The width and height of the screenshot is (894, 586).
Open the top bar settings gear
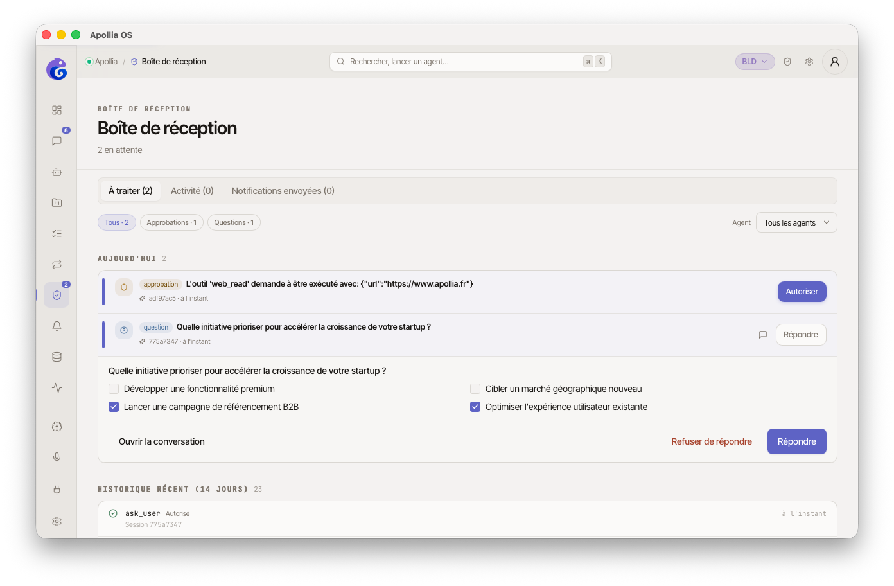coord(809,62)
